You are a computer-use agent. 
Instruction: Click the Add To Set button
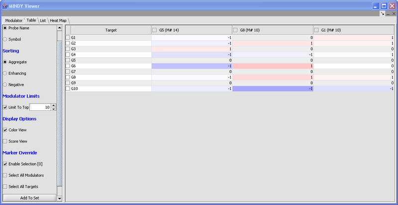tap(29, 198)
